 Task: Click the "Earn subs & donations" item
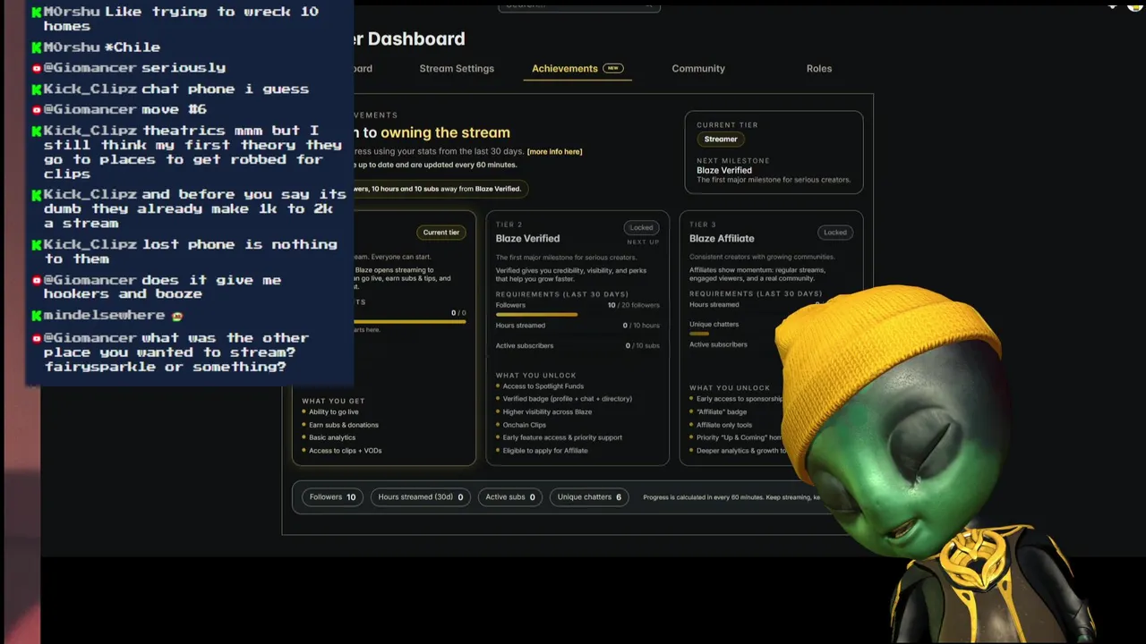[344, 425]
